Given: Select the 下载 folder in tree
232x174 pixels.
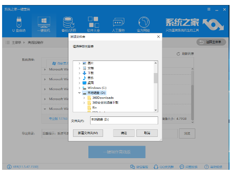Looking at the screenshot, I should point(88,73).
